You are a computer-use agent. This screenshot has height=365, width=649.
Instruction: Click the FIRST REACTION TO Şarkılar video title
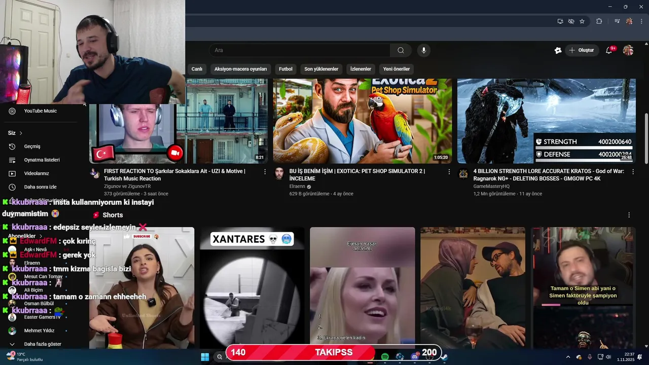[175, 175]
